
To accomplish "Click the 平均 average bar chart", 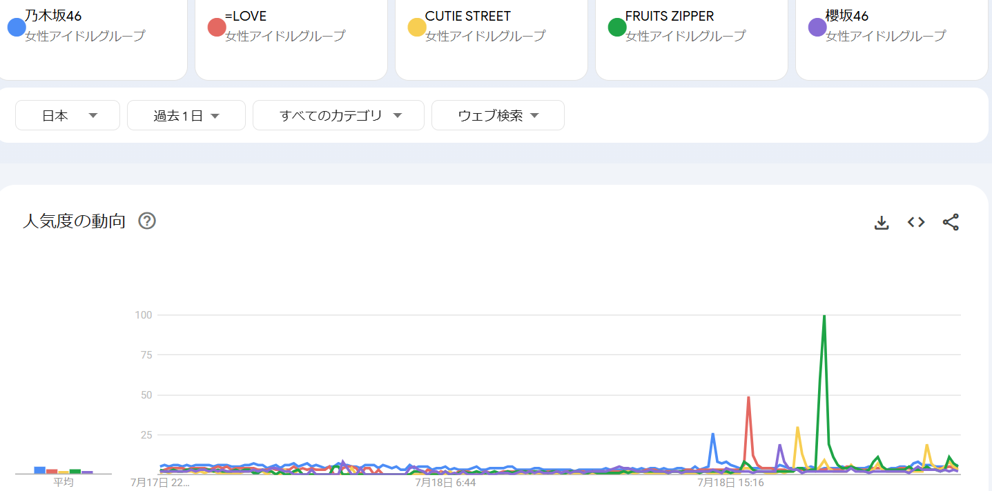I will pos(64,470).
